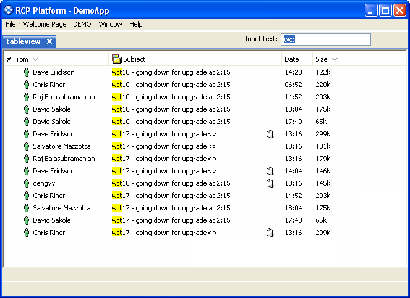Close the tableview tab

coord(49,41)
